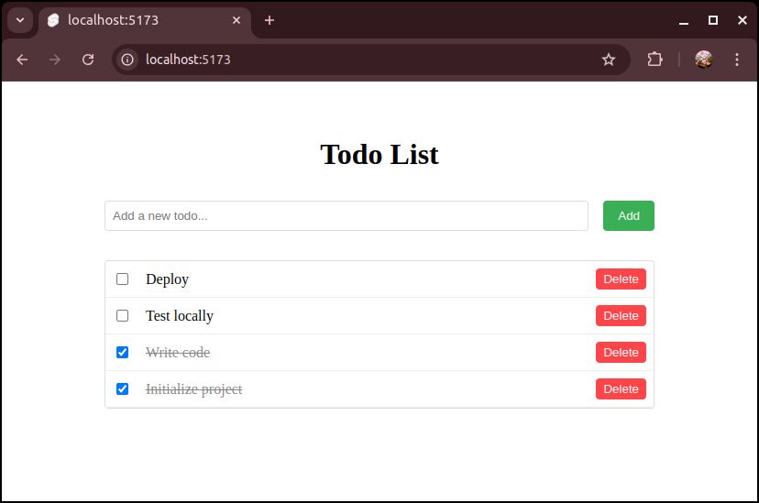View site information icon in address bar

tap(128, 60)
